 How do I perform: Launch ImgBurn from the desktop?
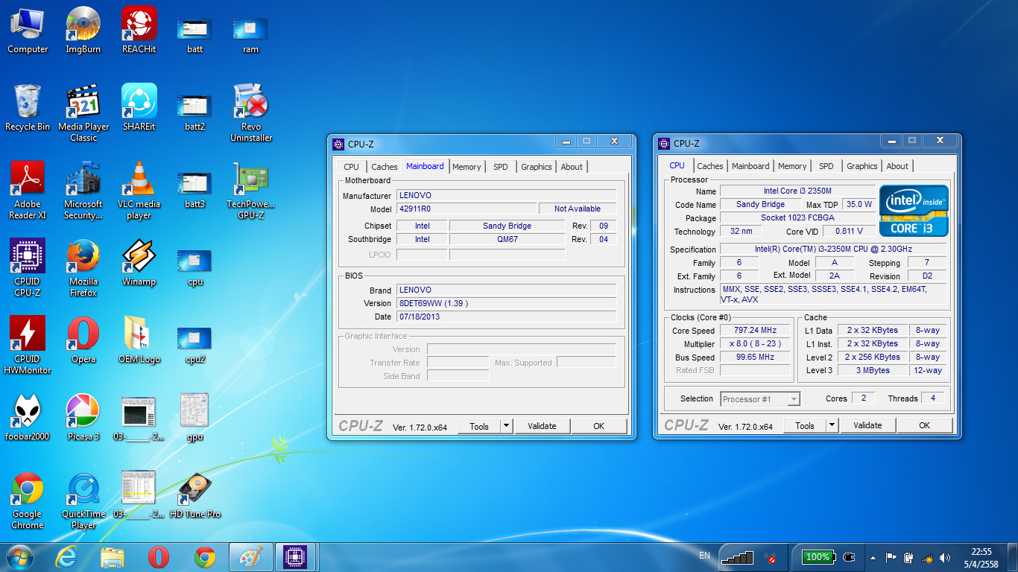pos(83,24)
